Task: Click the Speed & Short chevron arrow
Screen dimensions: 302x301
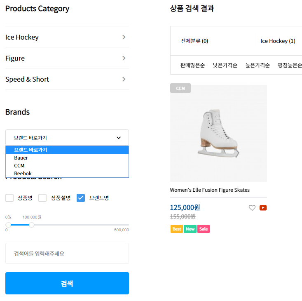Action: tap(124, 79)
